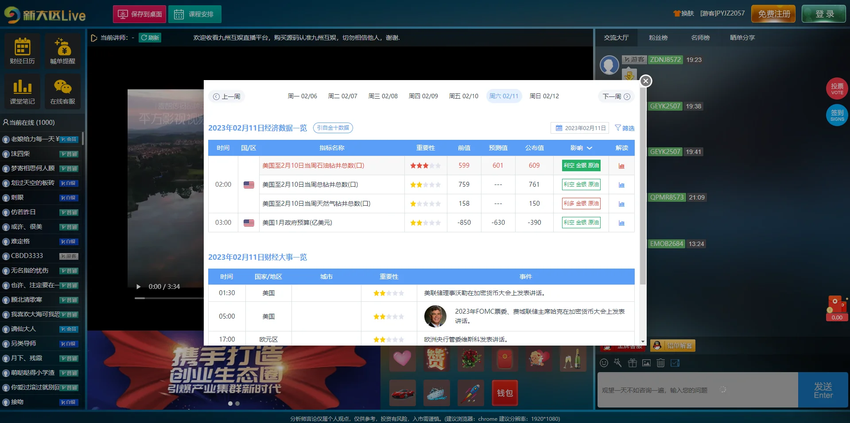The height and width of the screenshot is (423, 850).
Task: Open 课堂笔记 bar chart icon
Action: pos(22,91)
